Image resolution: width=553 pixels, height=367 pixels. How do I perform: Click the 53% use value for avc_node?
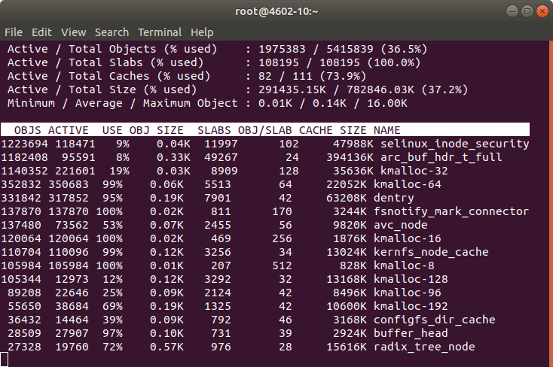pos(112,225)
